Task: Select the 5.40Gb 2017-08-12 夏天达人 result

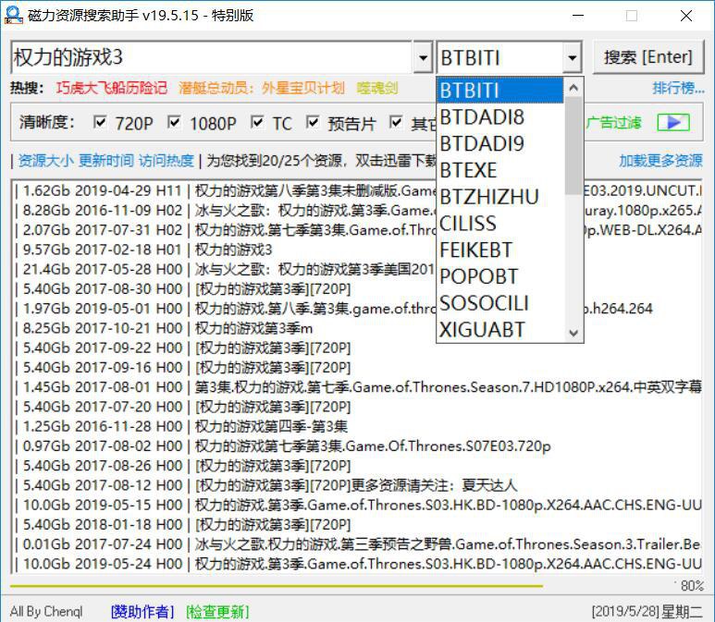Action: (357, 485)
